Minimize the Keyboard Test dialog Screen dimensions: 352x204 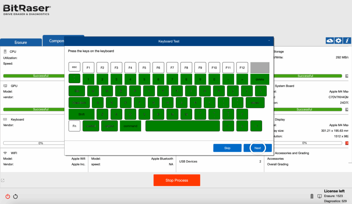(x=268, y=41)
